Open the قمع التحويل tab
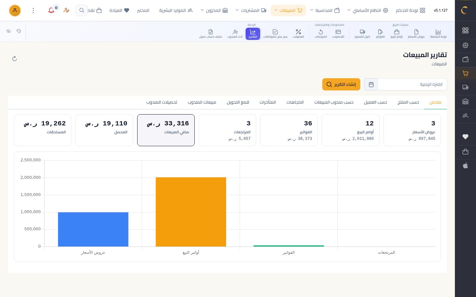 (x=238, y=102)
